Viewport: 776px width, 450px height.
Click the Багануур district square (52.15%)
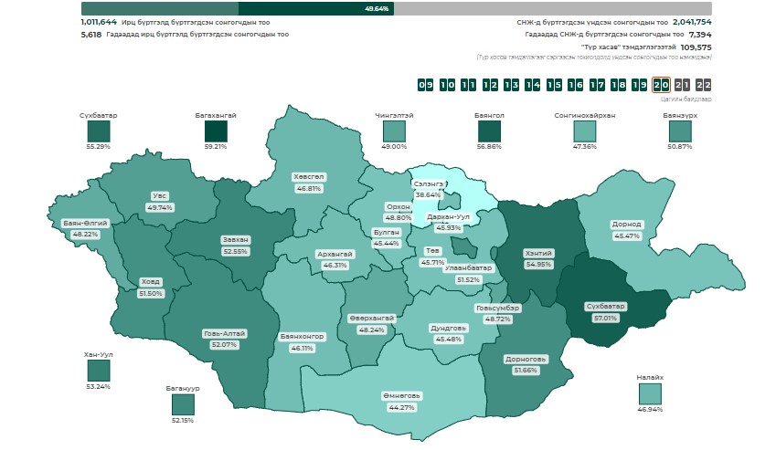point(183,404)
